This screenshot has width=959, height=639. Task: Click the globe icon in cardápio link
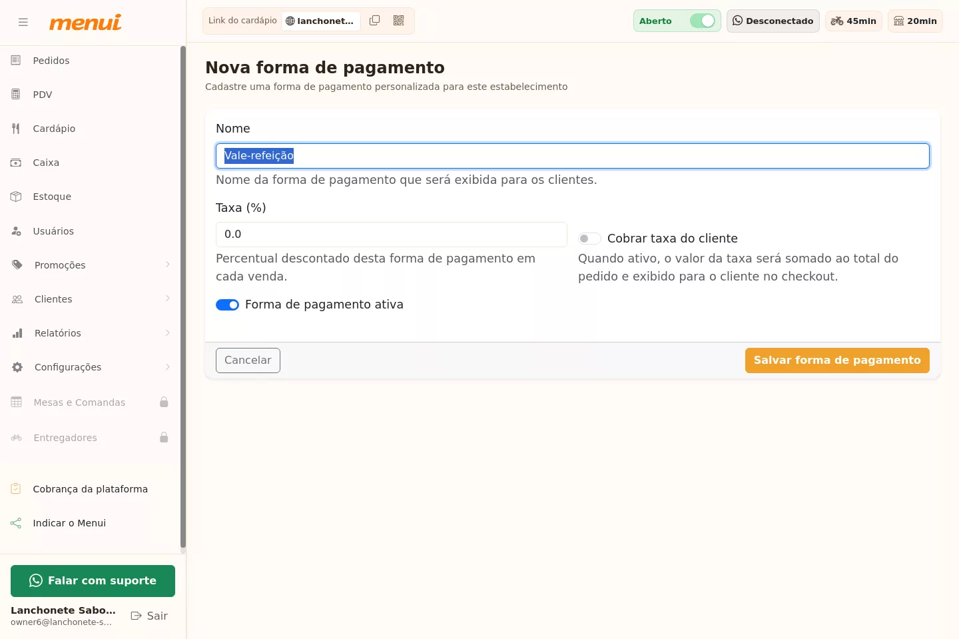click(x=290, y=21)
